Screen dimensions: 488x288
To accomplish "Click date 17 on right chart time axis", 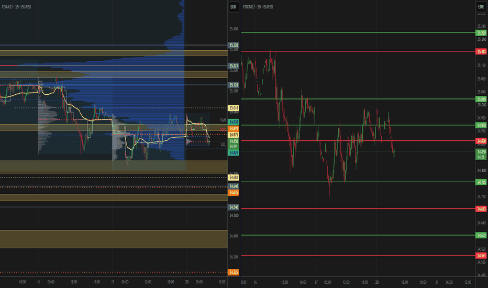I will 316,282.
